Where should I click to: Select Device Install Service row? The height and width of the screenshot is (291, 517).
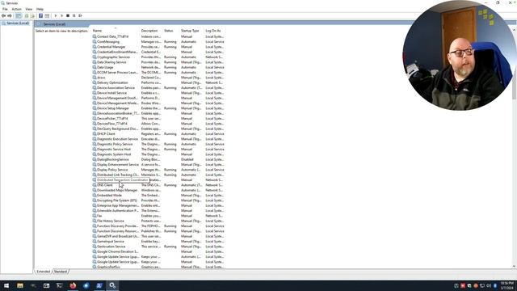click(x=158, y=93)
